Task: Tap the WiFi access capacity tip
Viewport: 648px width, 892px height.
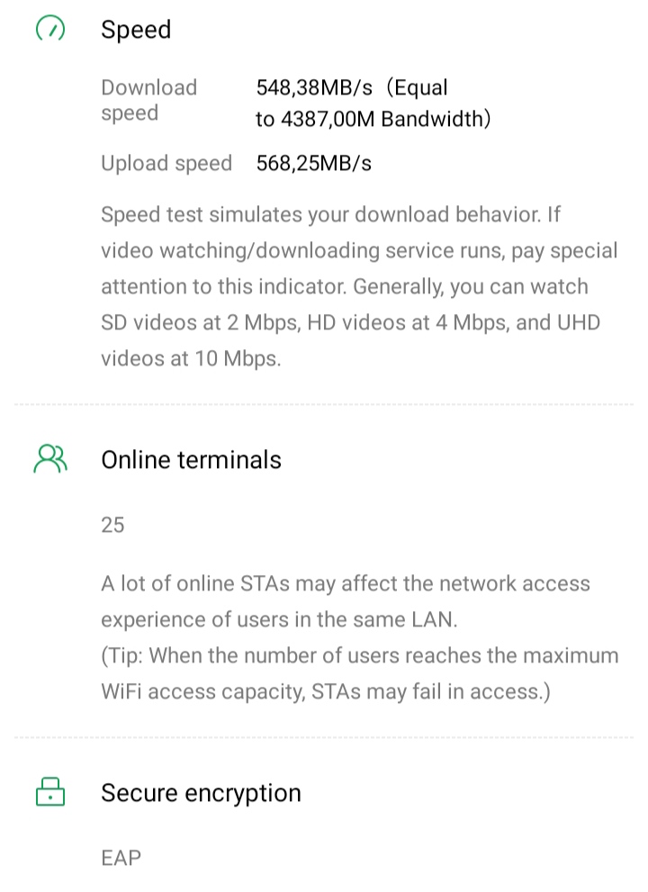Action: (360, 673)
